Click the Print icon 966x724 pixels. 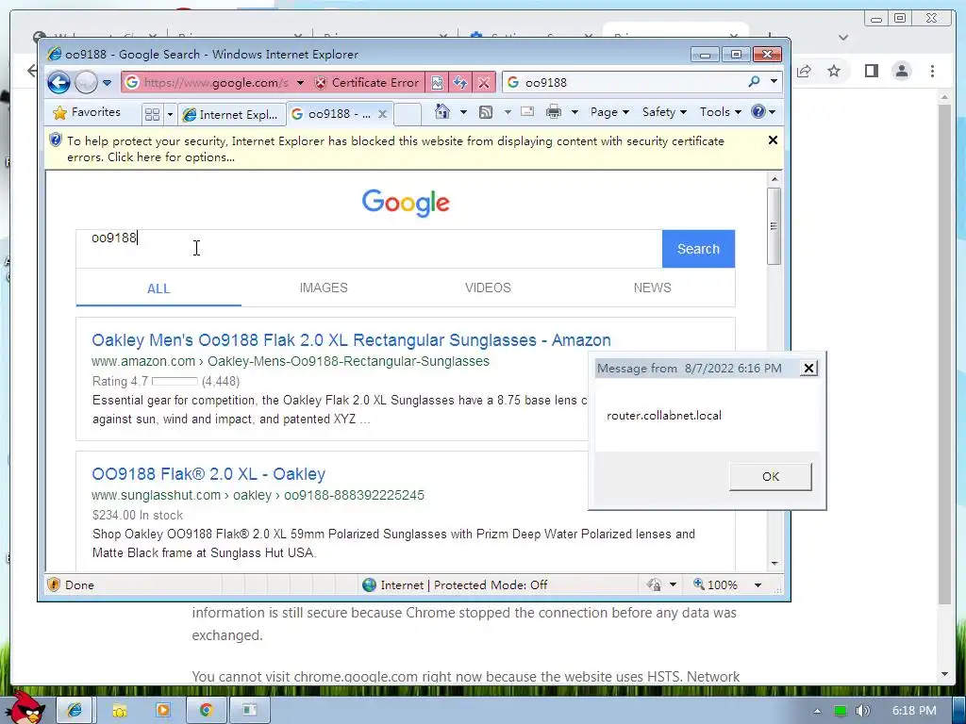tap(554, 111)
